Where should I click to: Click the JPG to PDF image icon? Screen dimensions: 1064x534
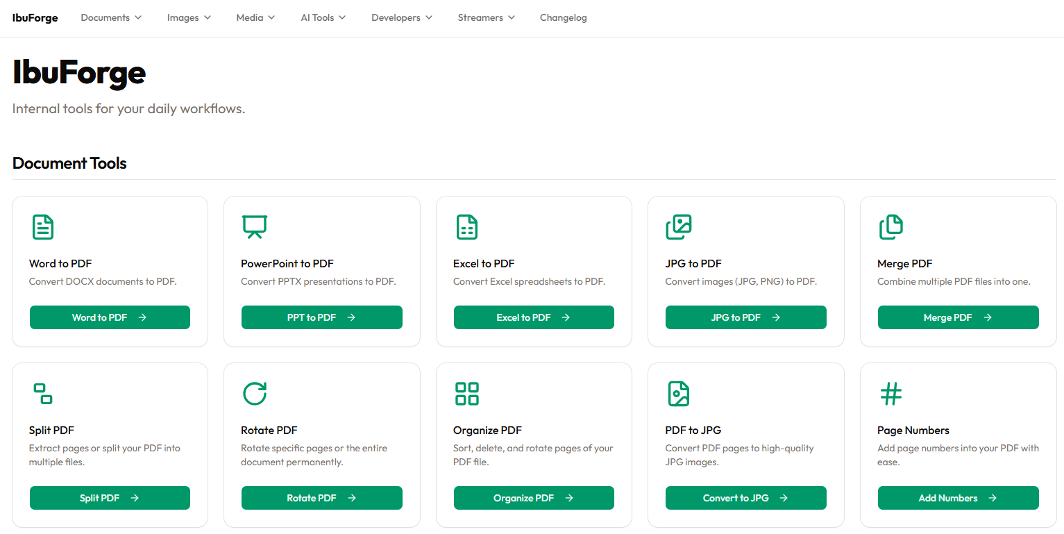click(679, 227)
